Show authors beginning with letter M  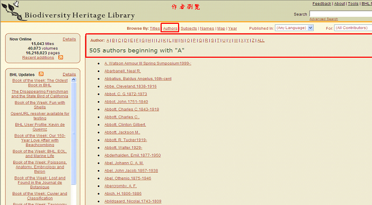(x=176, y=40)
